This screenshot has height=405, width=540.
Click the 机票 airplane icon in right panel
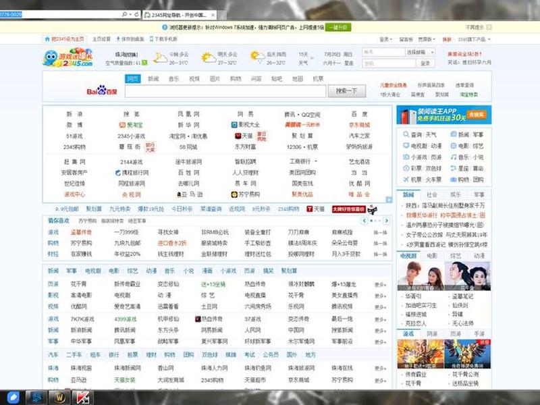406,180
